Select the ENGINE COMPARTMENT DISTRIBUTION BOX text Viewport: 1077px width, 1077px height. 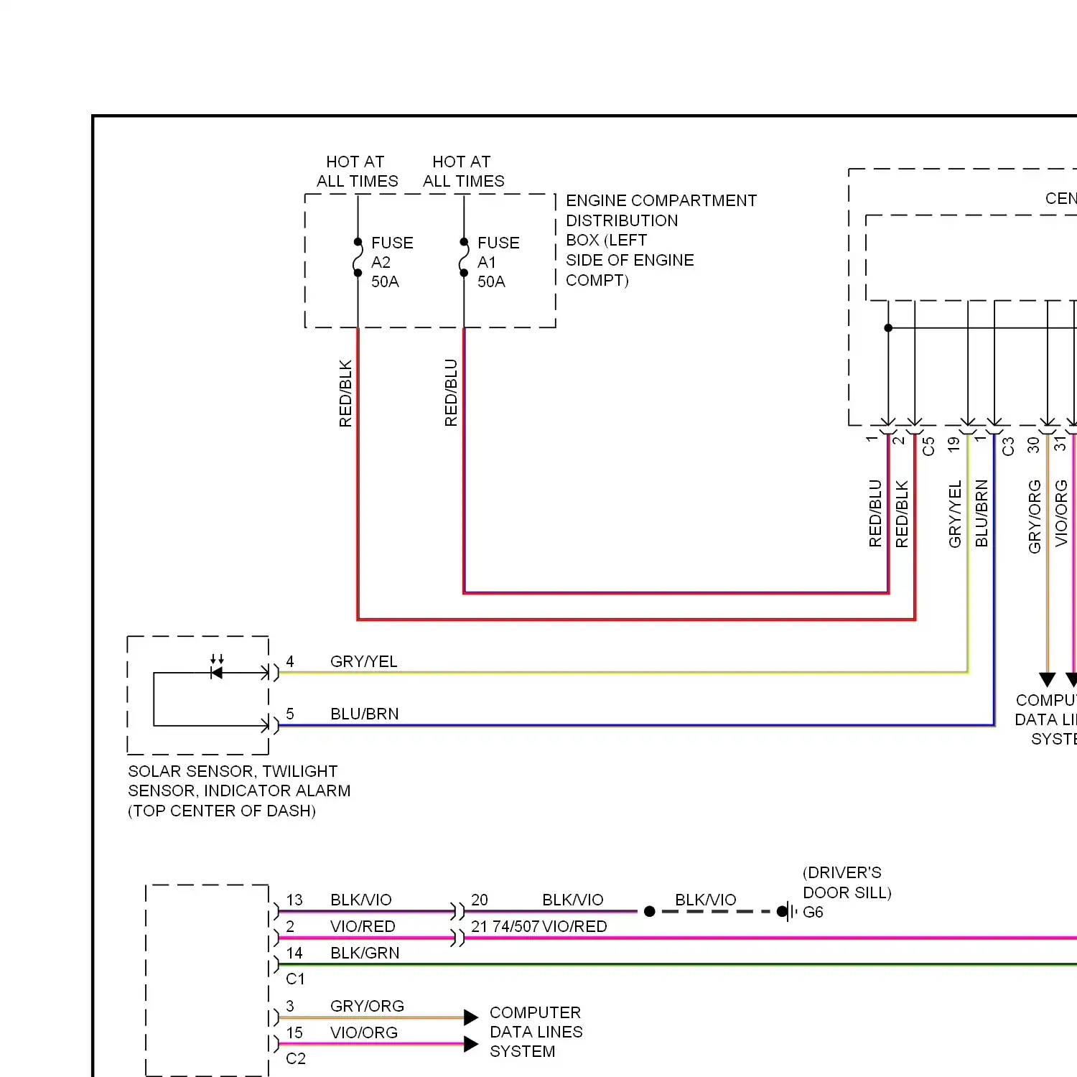(x=661, y=240)
